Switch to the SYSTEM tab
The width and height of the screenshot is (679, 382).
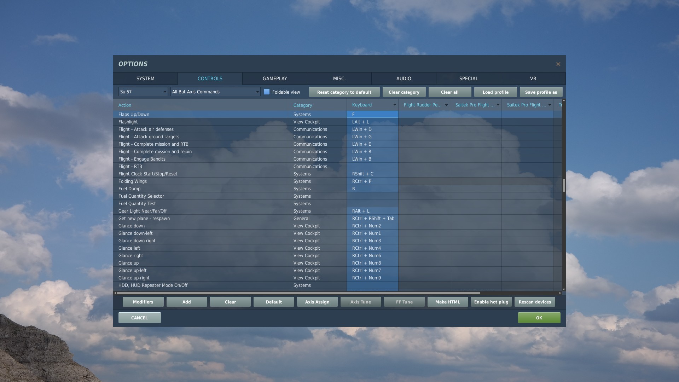(x=145, y=79)
